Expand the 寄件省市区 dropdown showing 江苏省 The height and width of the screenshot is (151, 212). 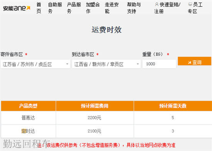(x=35, y=64)
